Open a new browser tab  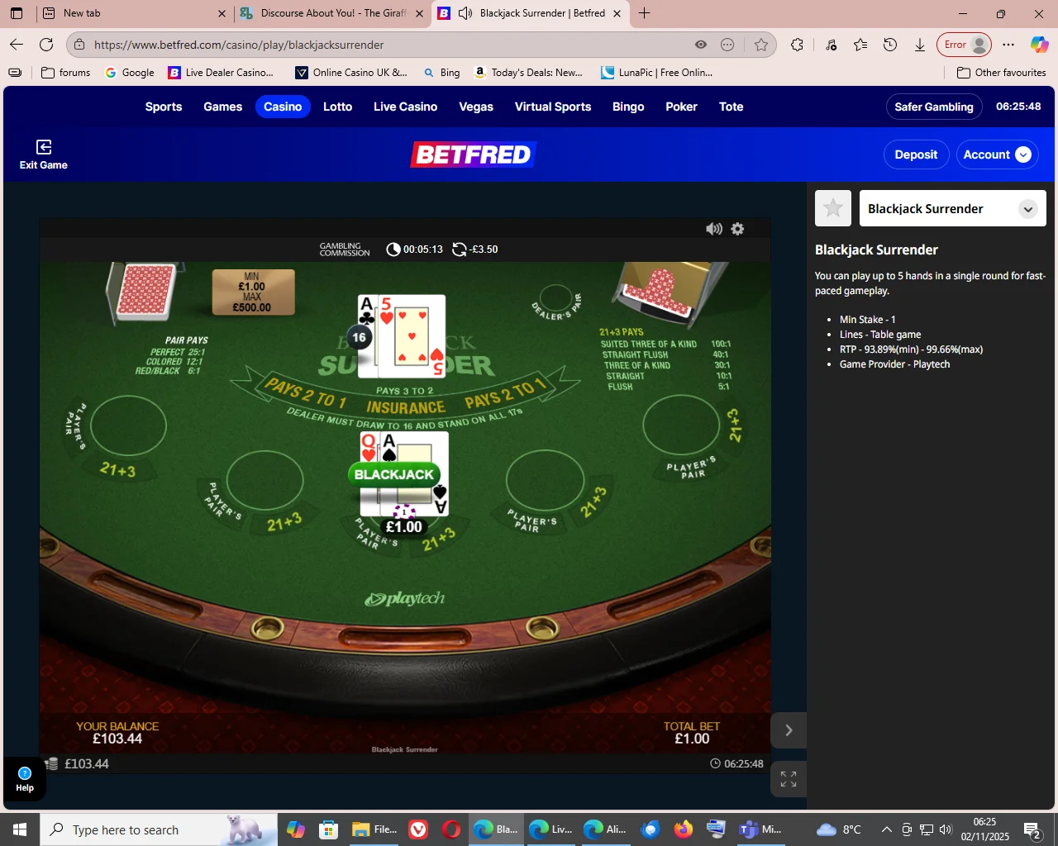point(645,13)
